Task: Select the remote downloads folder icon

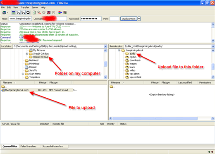Action: point(127,60)
